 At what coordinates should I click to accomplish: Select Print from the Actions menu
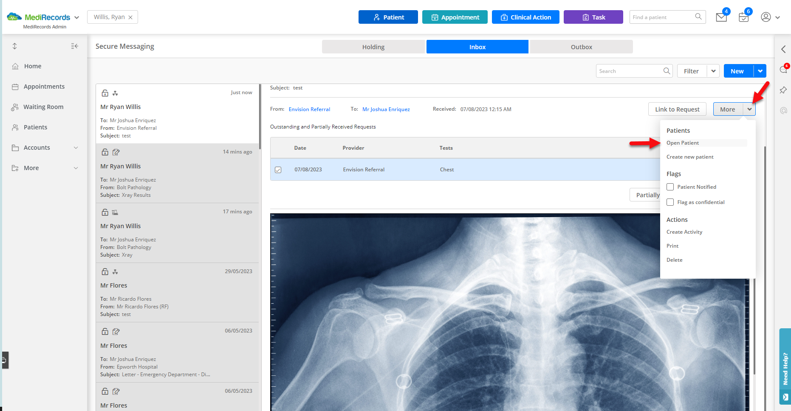tap(672, 246)
